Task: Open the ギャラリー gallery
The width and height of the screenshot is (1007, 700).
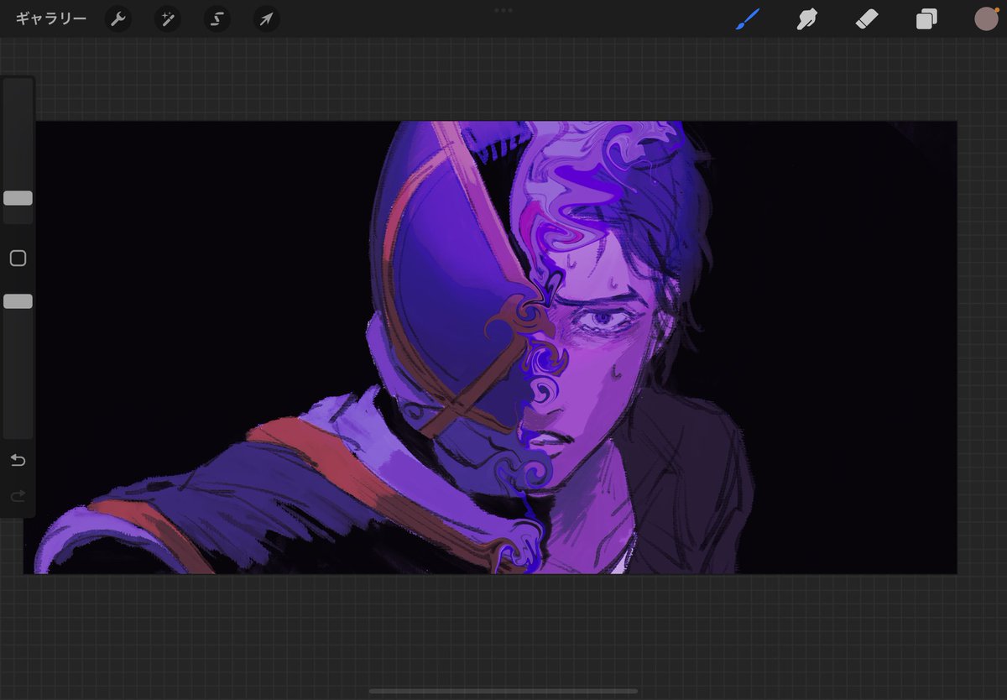Action: coord(50,18)
